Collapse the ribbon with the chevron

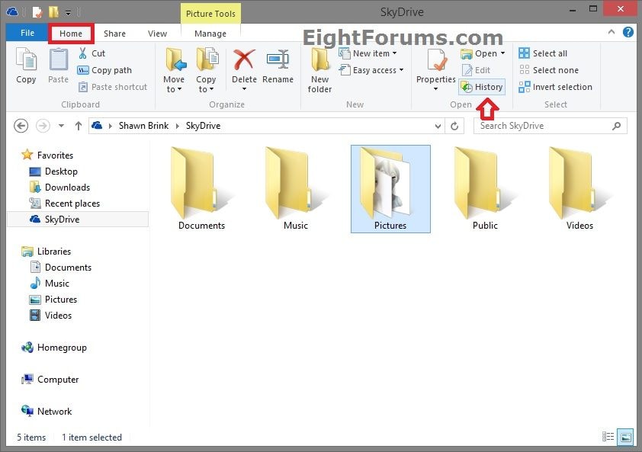click(x=612, y=32)
